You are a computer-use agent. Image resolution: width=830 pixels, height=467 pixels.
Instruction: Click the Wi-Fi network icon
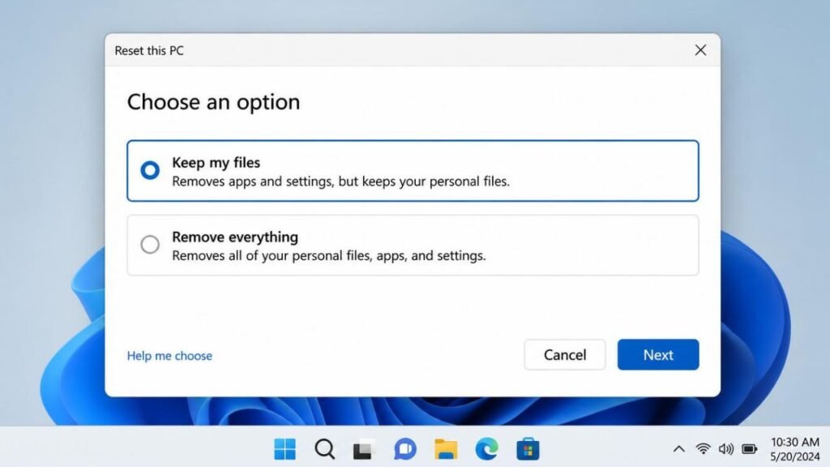tap(703, 449)
